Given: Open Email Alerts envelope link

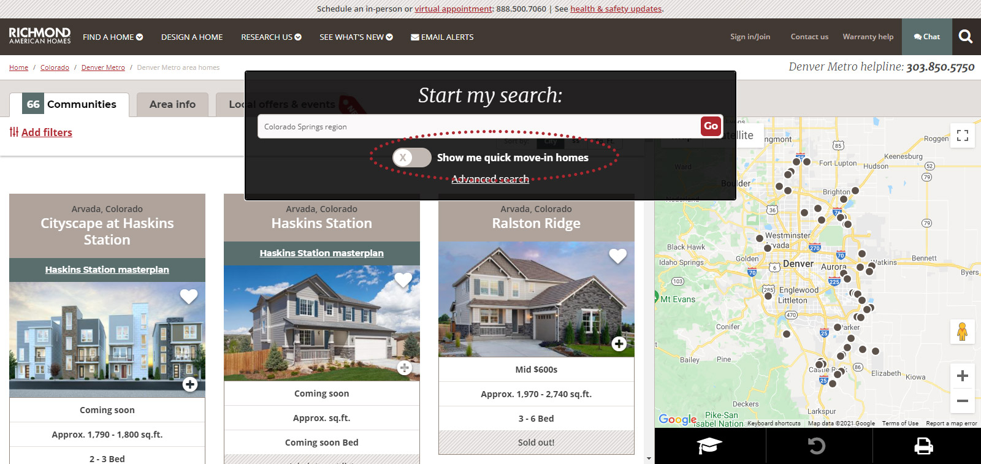Looking at the screenshot, I should [442, 37].
